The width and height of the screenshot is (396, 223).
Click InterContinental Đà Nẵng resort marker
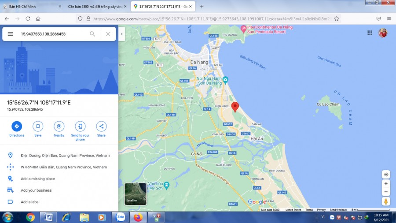243,29
